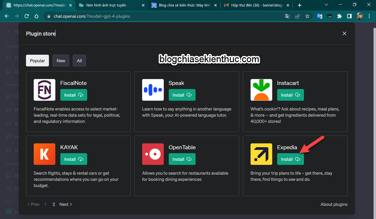376x219 pixels.
Task: Select the Popular filter
Action: coord(37,60)
